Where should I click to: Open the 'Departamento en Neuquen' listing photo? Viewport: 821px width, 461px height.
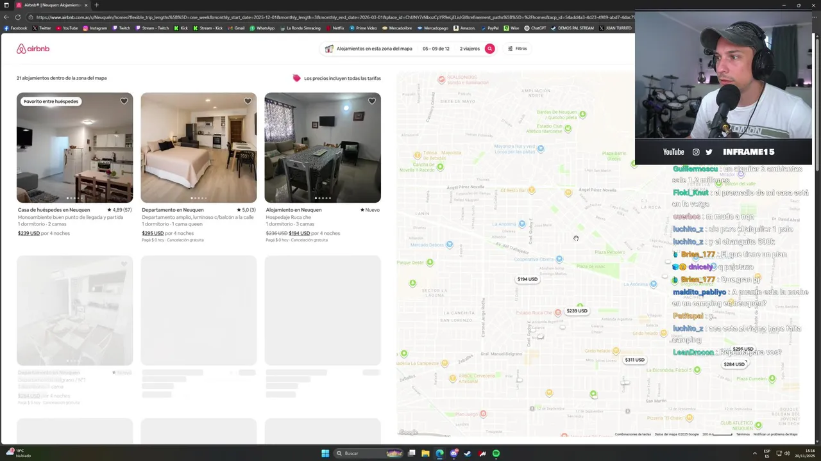(x=199, y=148)
